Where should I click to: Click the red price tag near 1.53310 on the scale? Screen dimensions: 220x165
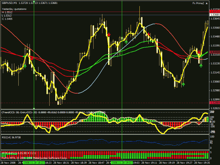pyautogui.click(x=215, y=52)
